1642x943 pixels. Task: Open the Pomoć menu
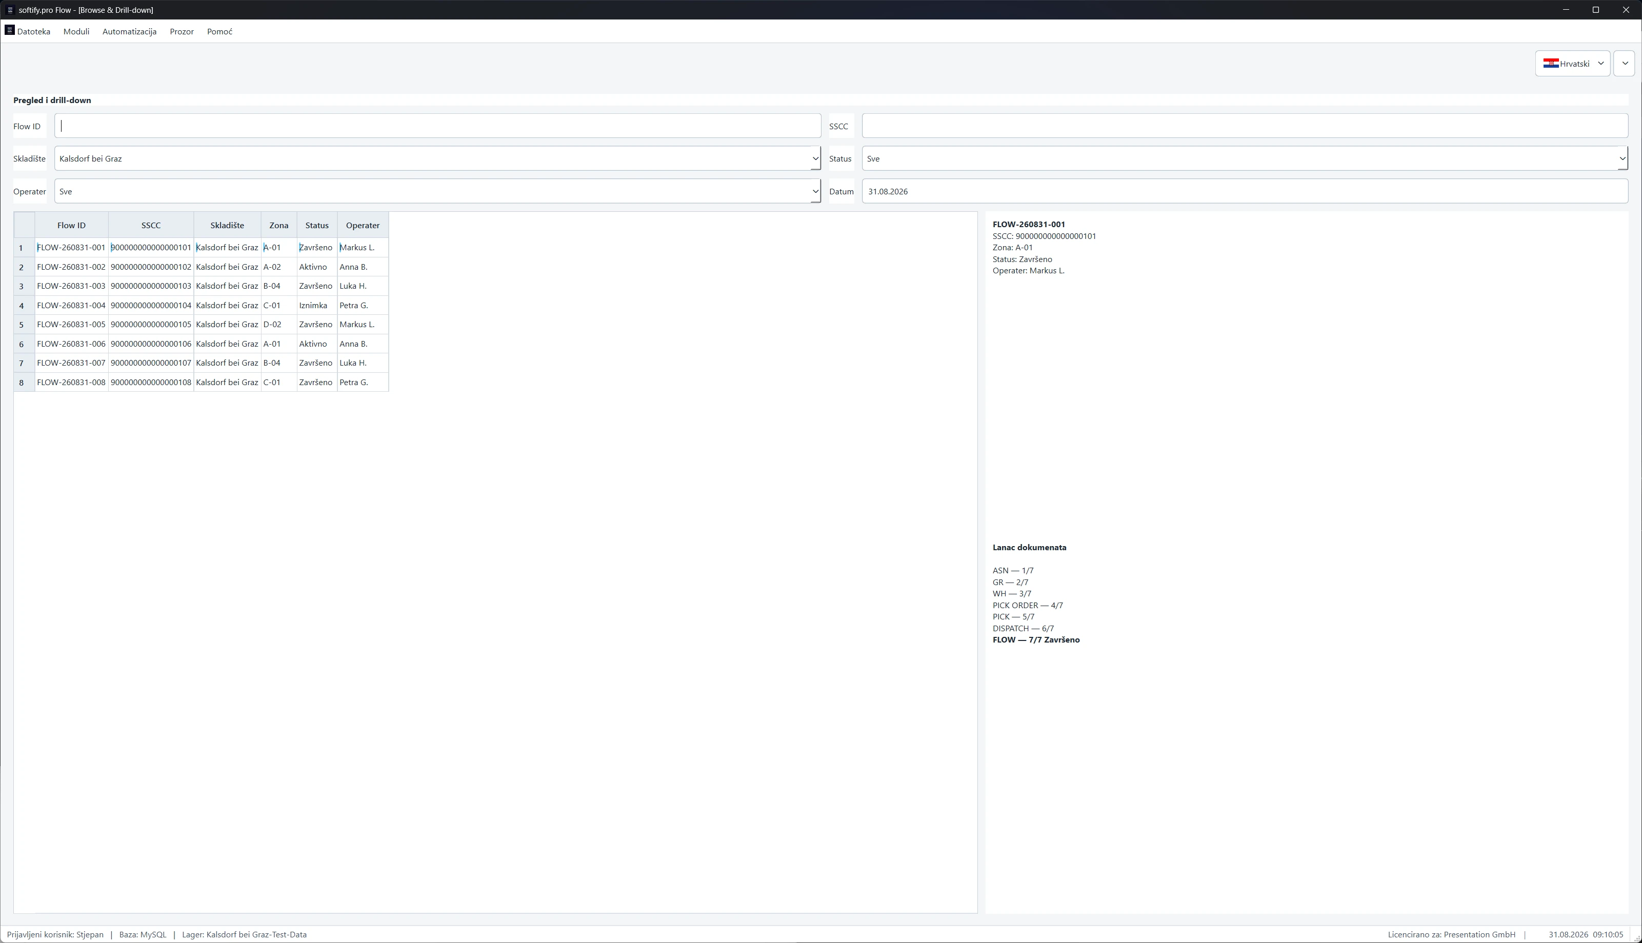219,31
